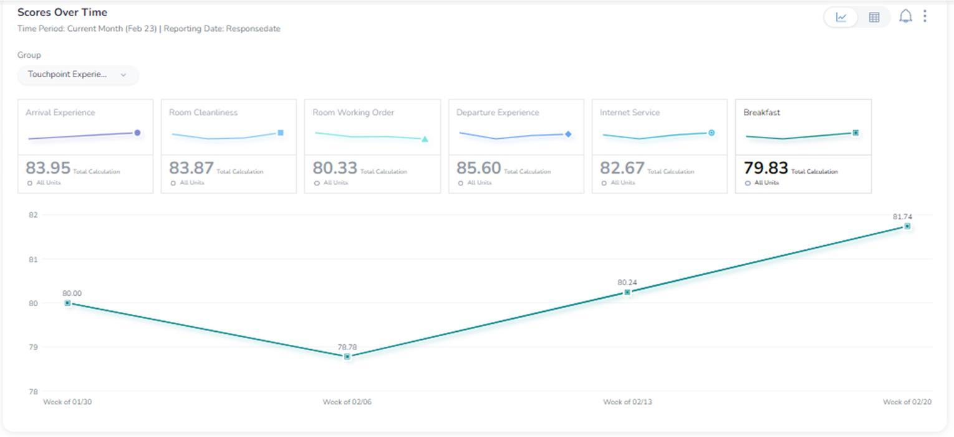954x437 pixels.
Task: Open alerts bell icon
Action: [x=905, y=16]
